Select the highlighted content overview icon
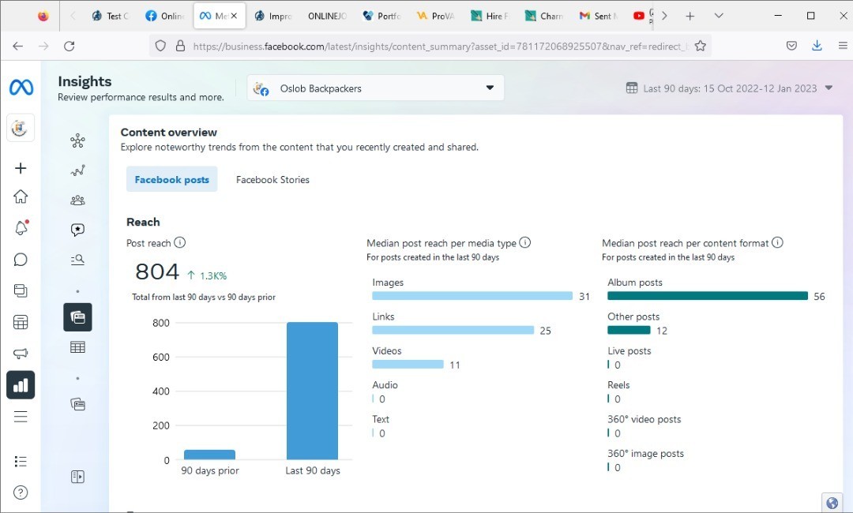853x513 pixels. 77,317
